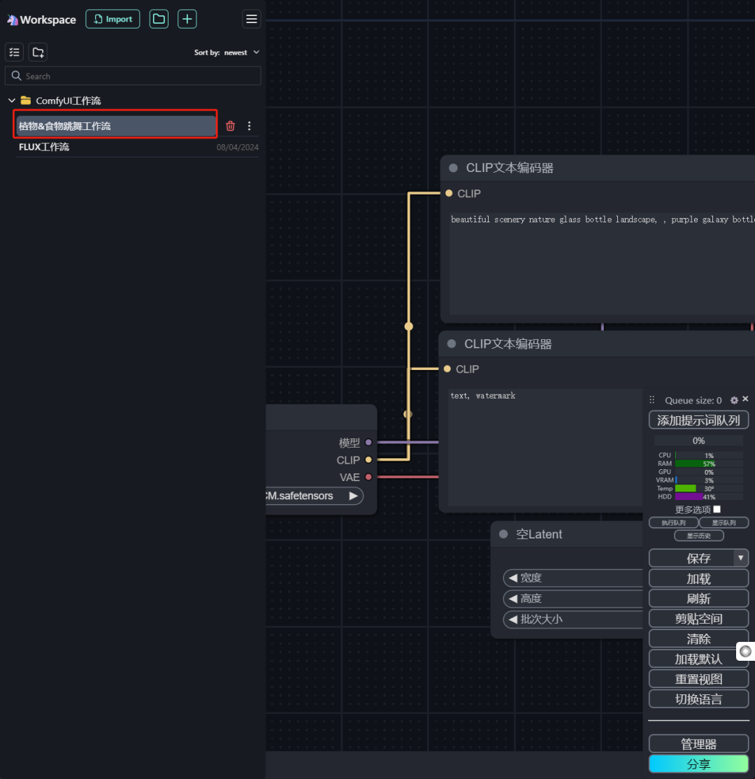Click in the workflow Search field

click(x=133, y=76)
